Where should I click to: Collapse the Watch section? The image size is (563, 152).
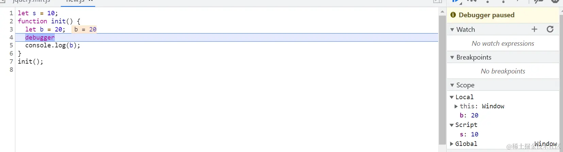tap(452, 30)
